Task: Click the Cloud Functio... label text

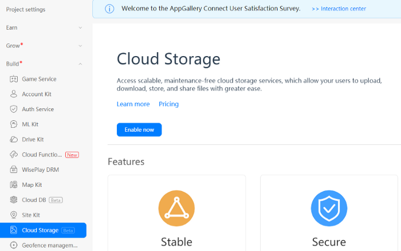Action: (x=42, y=155)
